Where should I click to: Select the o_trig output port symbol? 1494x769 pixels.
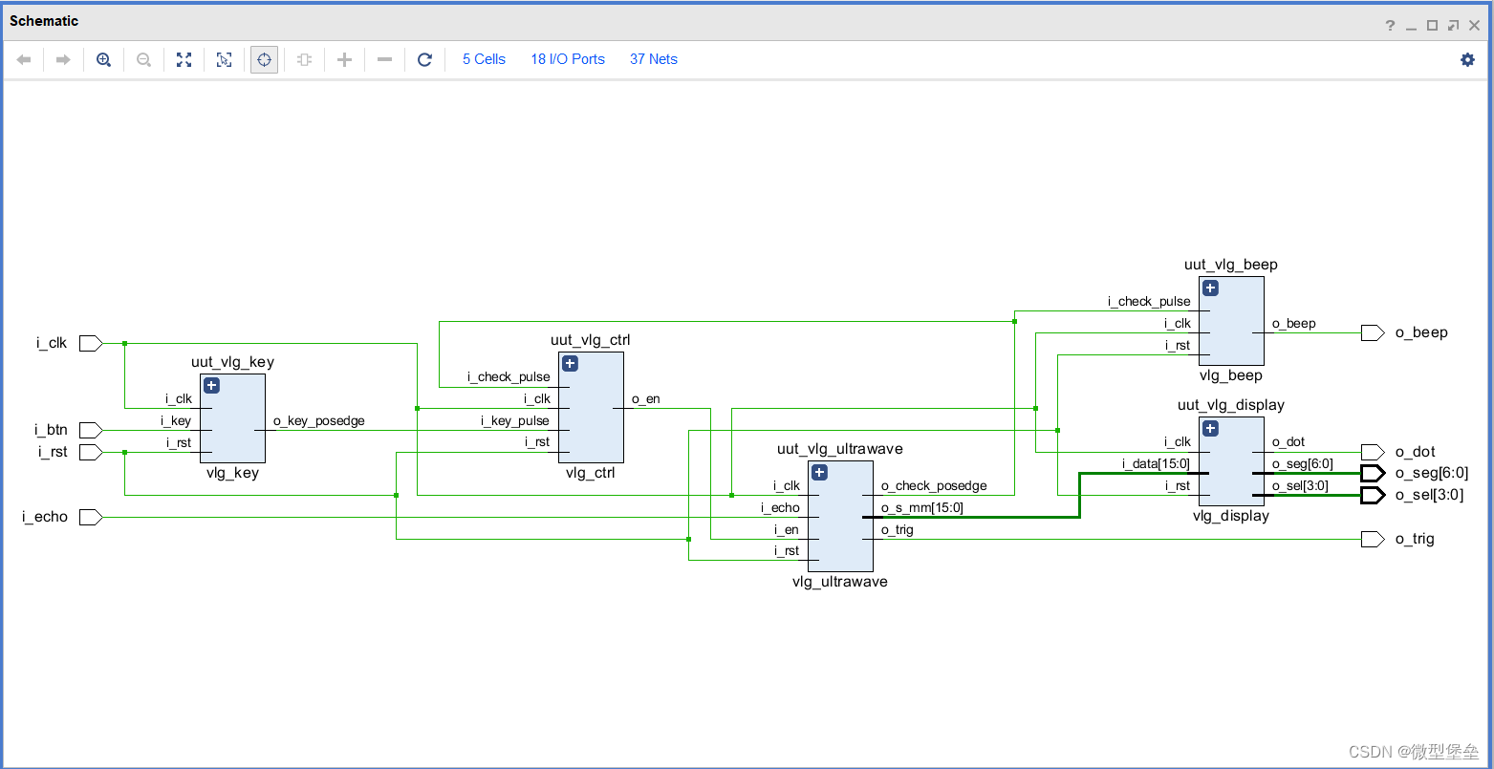point(1373,539)
